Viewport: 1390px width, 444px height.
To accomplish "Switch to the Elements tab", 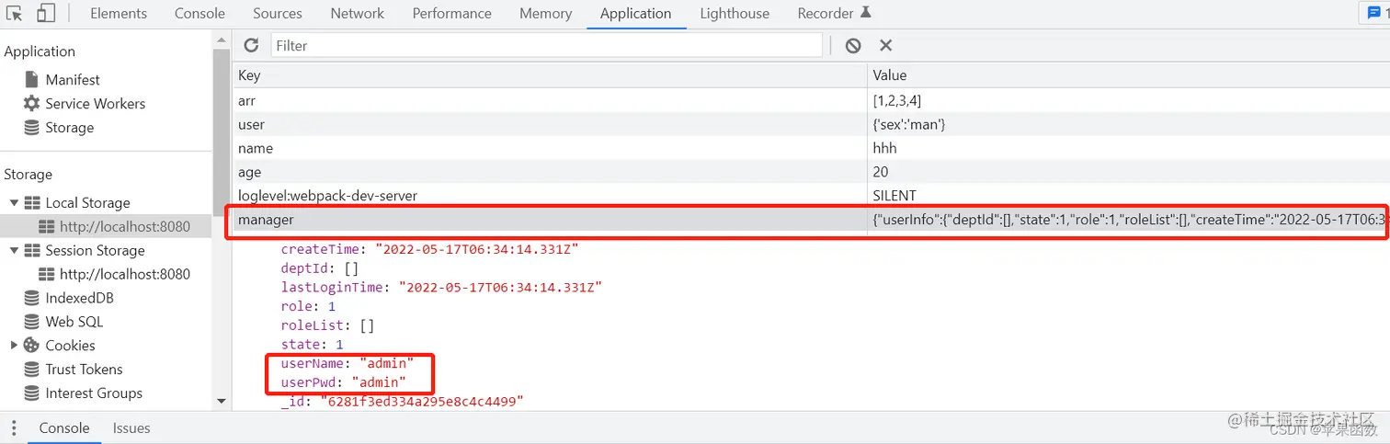I will click(118, 13).
